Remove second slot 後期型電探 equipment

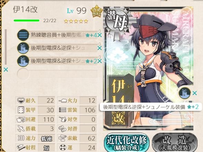99,48
